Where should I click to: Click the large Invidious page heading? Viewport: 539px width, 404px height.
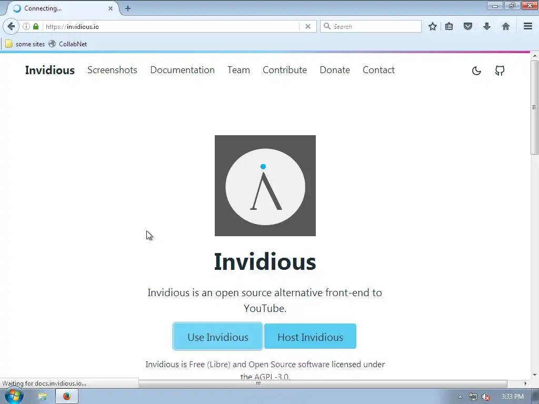click(265, 262)
